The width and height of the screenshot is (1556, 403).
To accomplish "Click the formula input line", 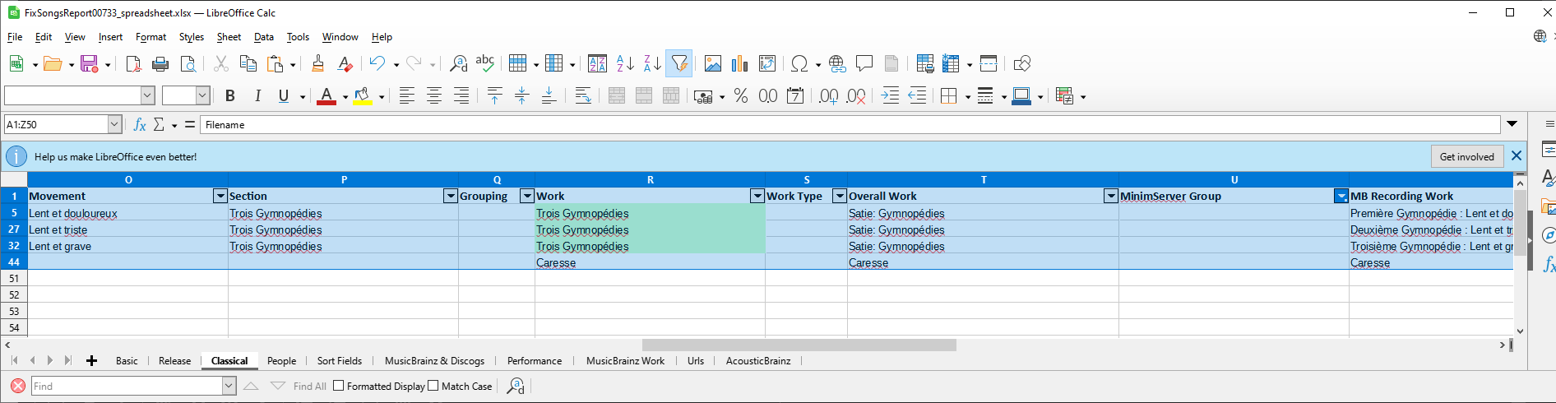I will [x=850, y=124].
